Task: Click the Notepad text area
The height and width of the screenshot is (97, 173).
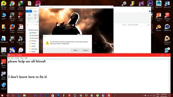Action: (x=88, y=76)
